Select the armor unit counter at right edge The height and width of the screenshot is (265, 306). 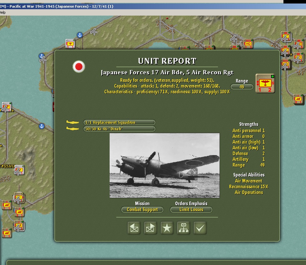pos(298,99)
